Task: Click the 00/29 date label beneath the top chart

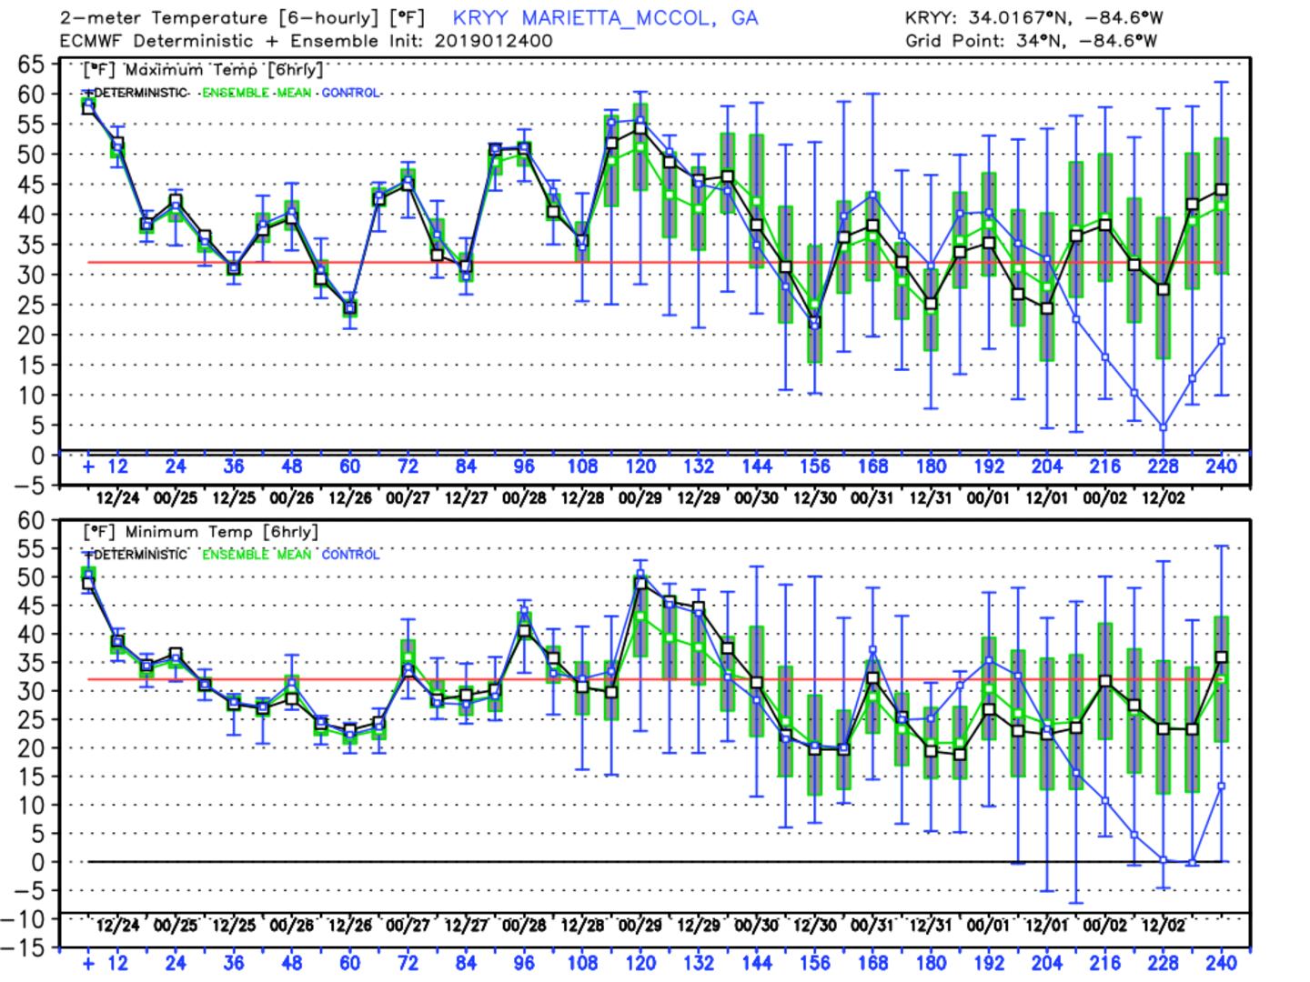Action: (x=640, y=497)
